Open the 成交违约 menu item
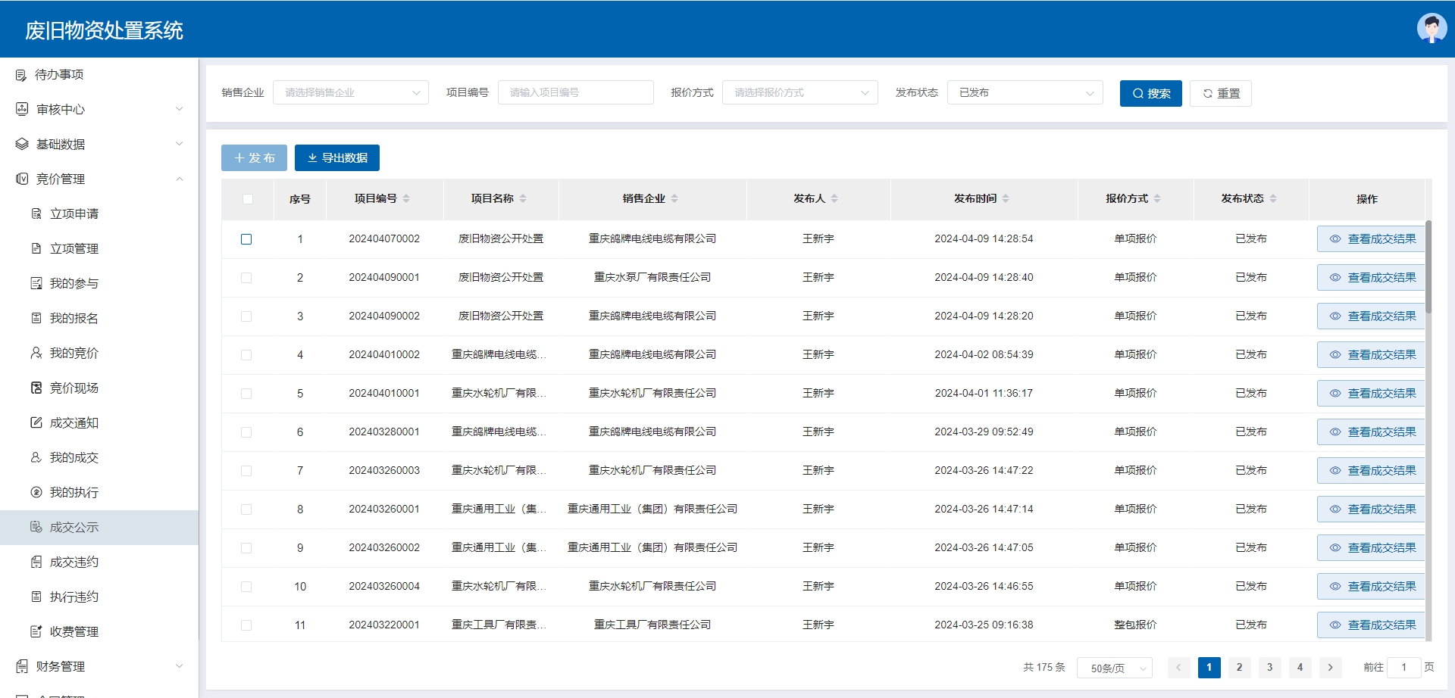 point(74,562)
